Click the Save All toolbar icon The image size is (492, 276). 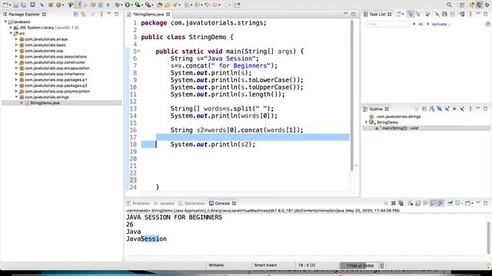(23, 5)
